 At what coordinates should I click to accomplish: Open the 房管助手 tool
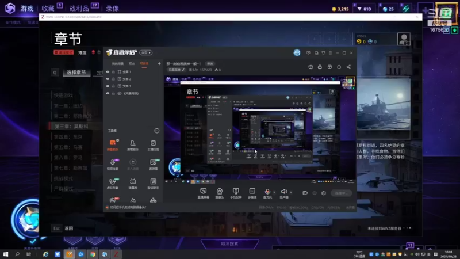pos(133,145)
